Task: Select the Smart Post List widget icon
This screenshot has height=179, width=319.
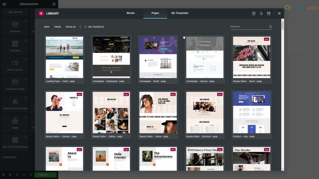Action: click(15, 63)
